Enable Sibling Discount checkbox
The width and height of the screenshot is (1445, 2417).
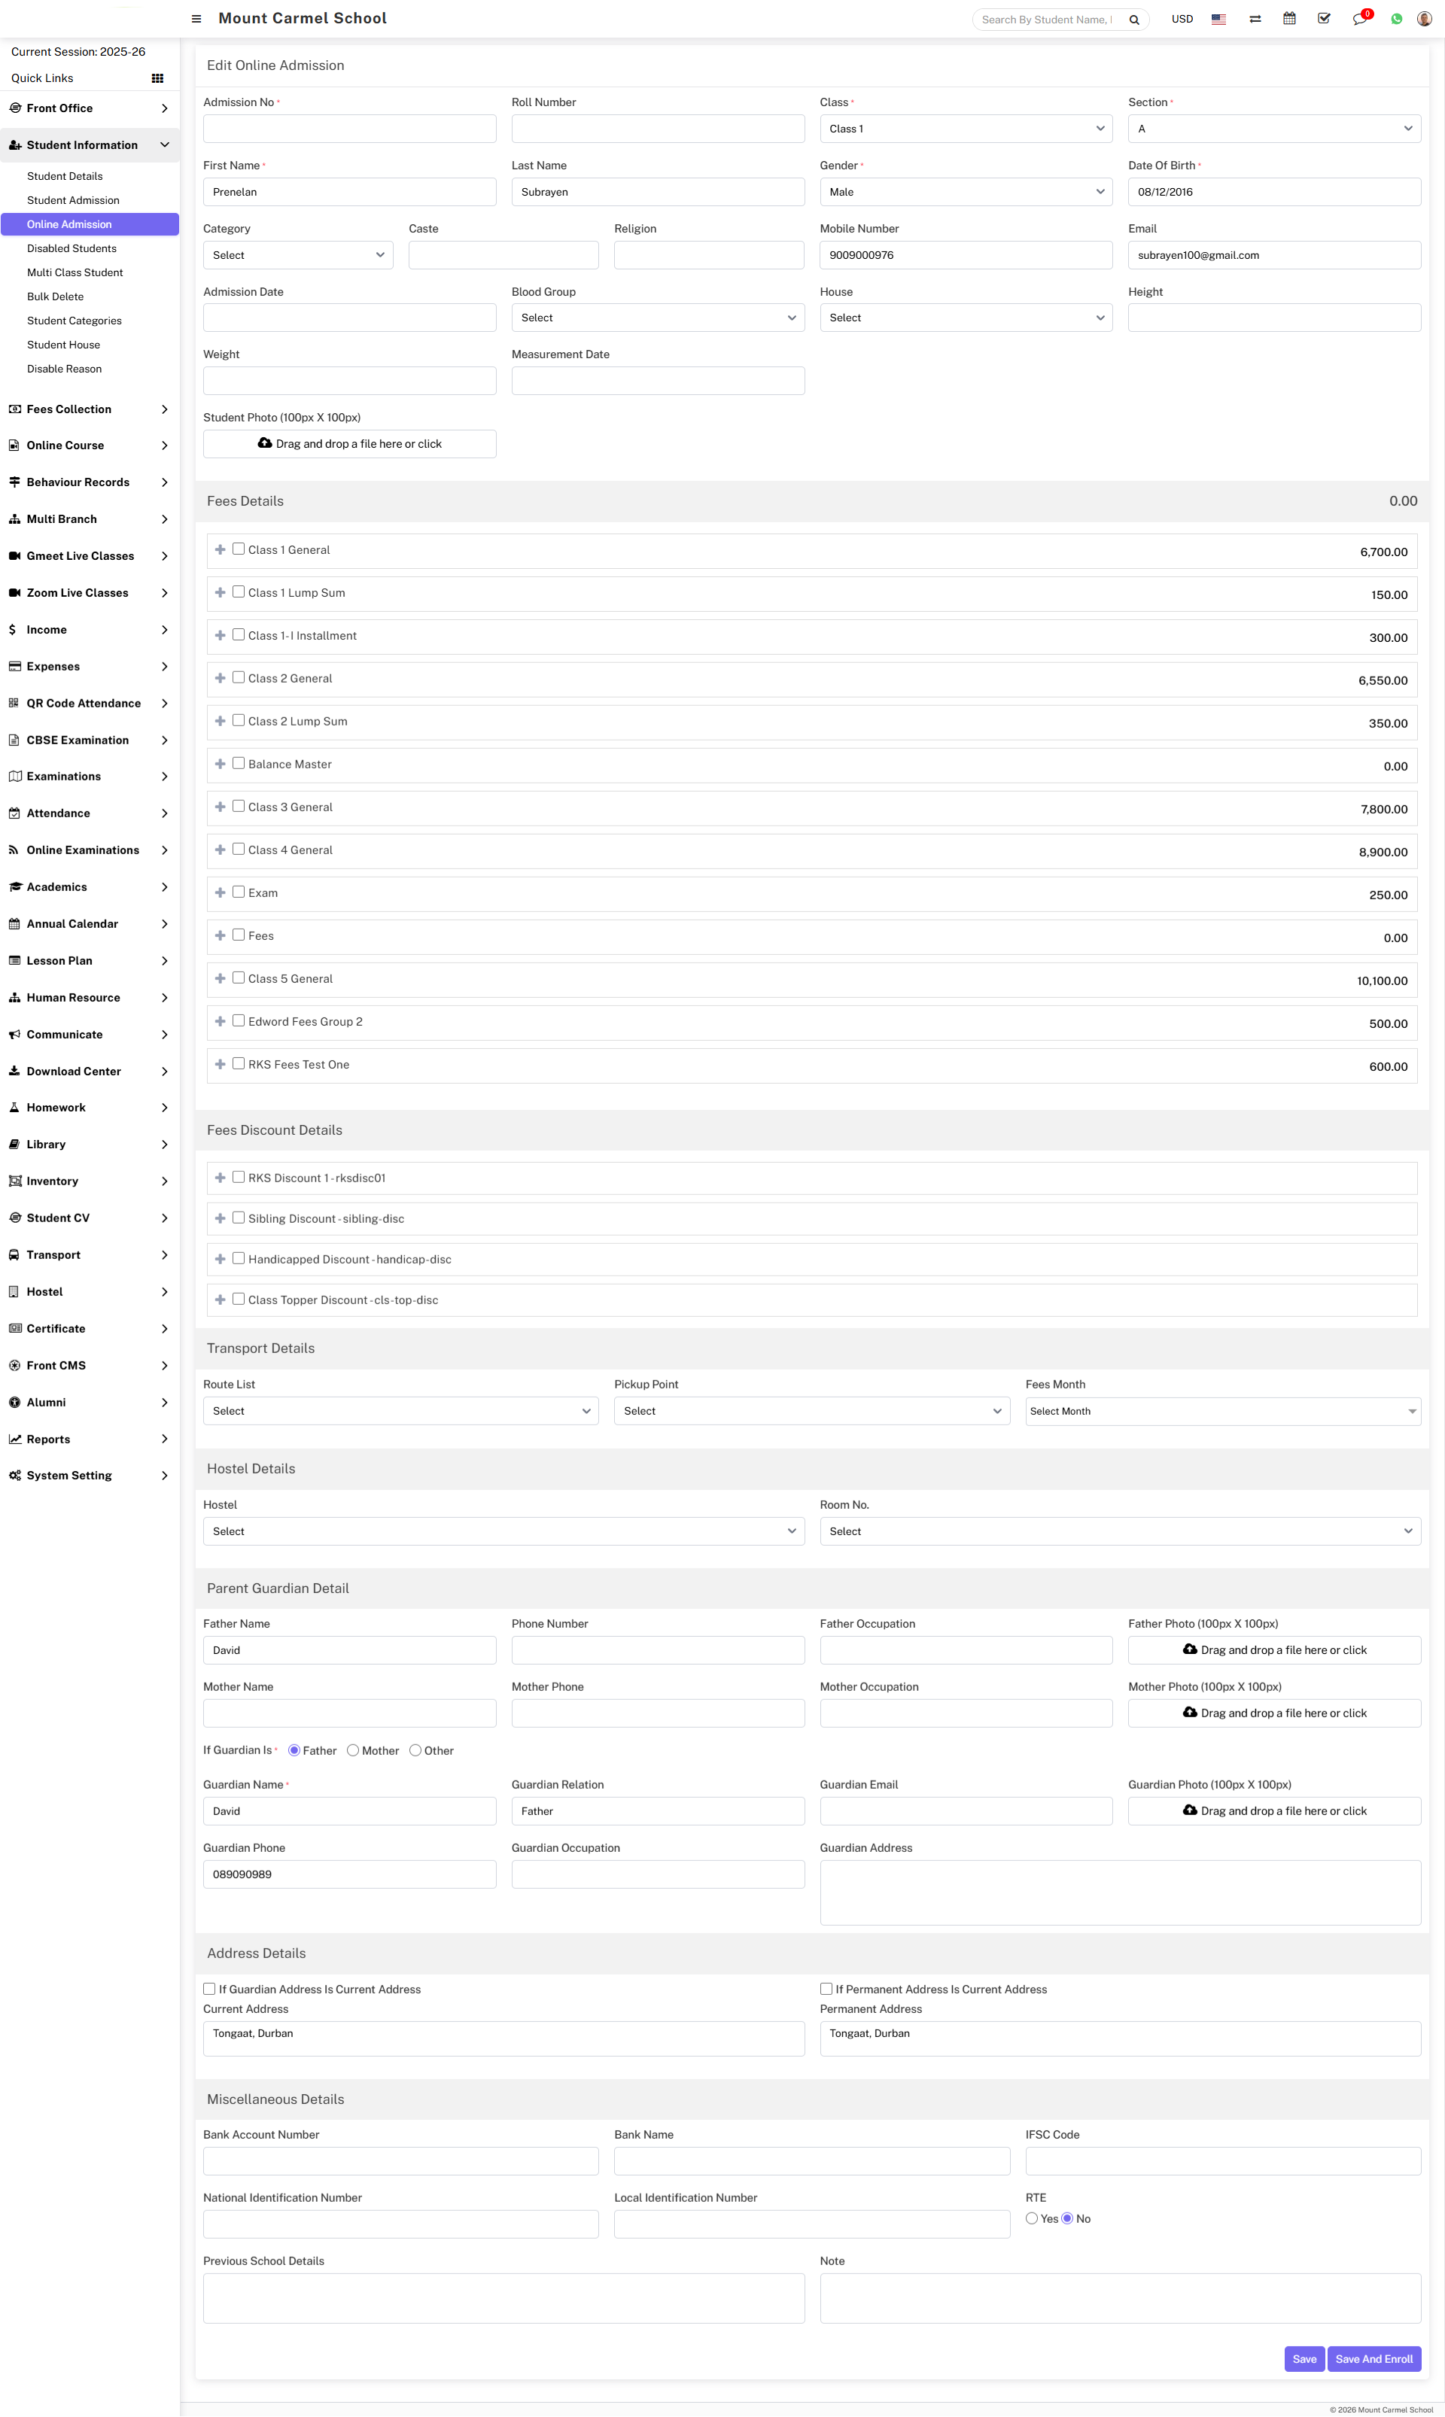tap(239, 1218)
